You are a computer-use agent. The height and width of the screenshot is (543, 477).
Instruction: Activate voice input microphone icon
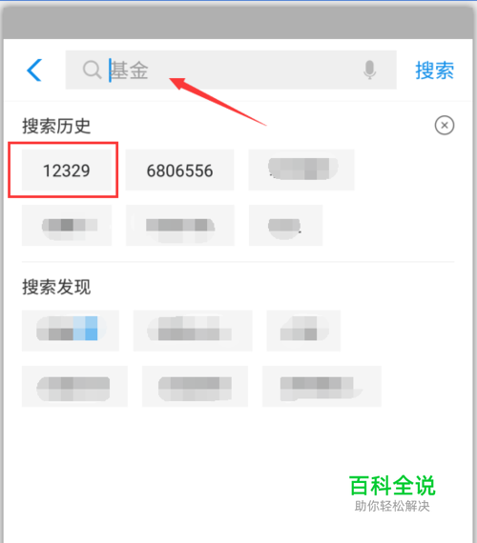(369, 70)
